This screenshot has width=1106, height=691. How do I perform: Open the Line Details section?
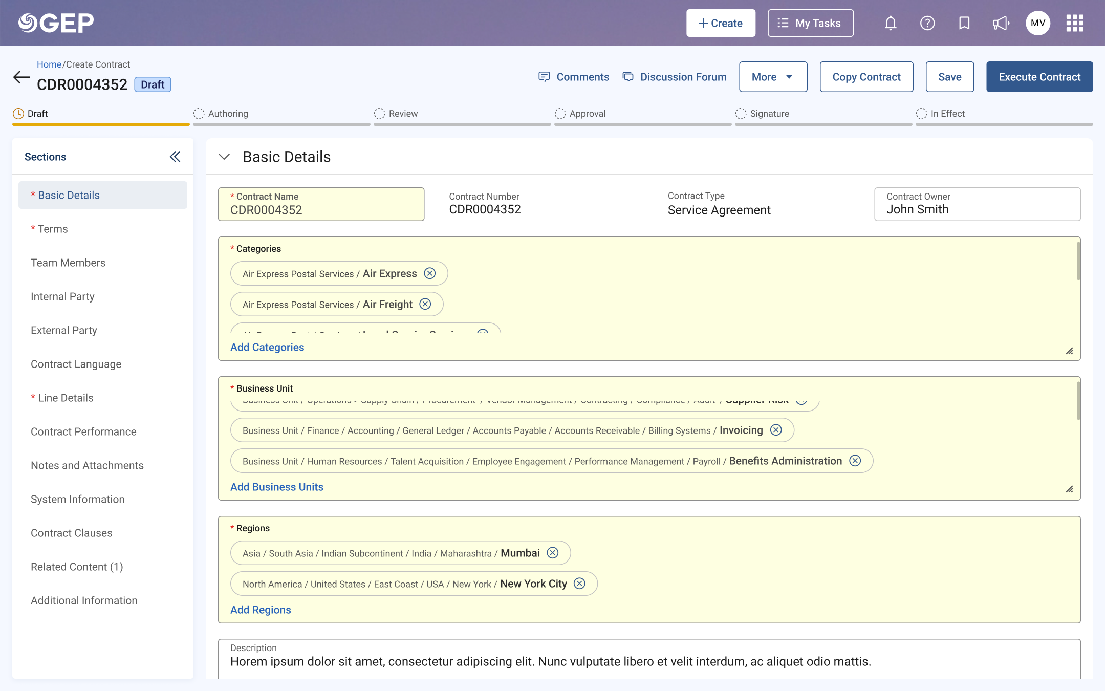click(103, 398)
